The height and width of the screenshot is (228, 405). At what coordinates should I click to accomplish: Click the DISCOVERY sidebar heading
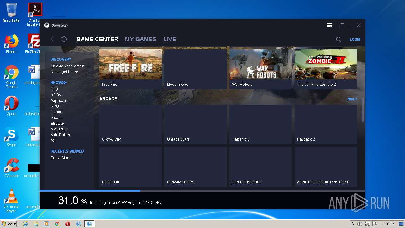click(x=61, y=60)
